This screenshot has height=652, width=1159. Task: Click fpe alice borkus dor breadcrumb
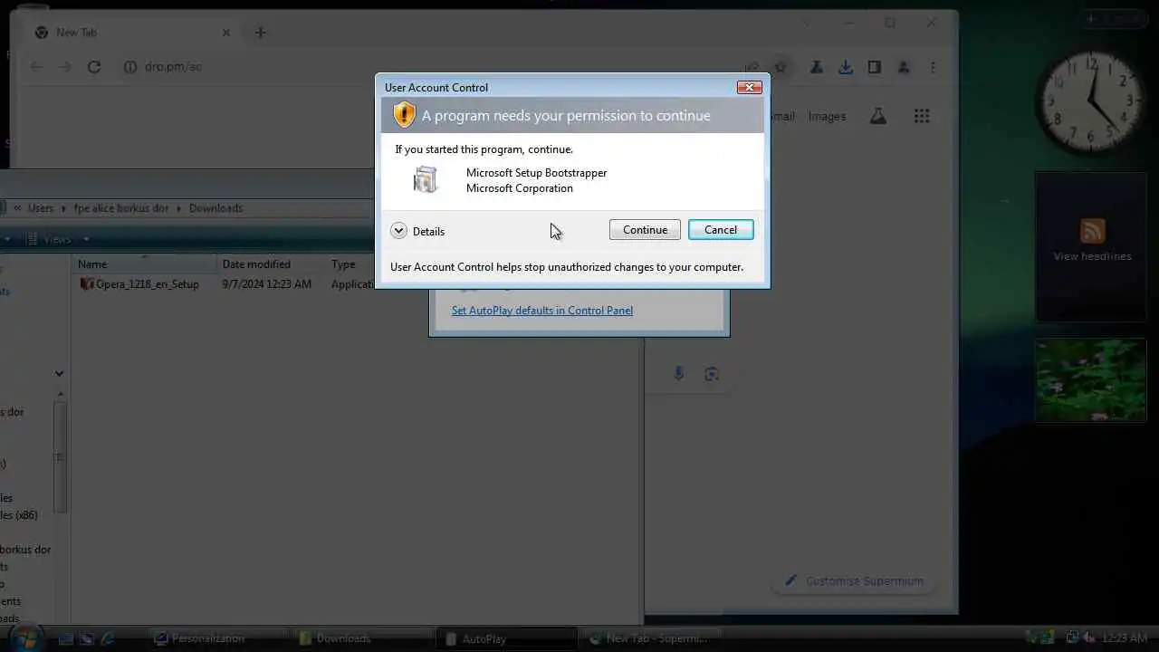point(121,208)
